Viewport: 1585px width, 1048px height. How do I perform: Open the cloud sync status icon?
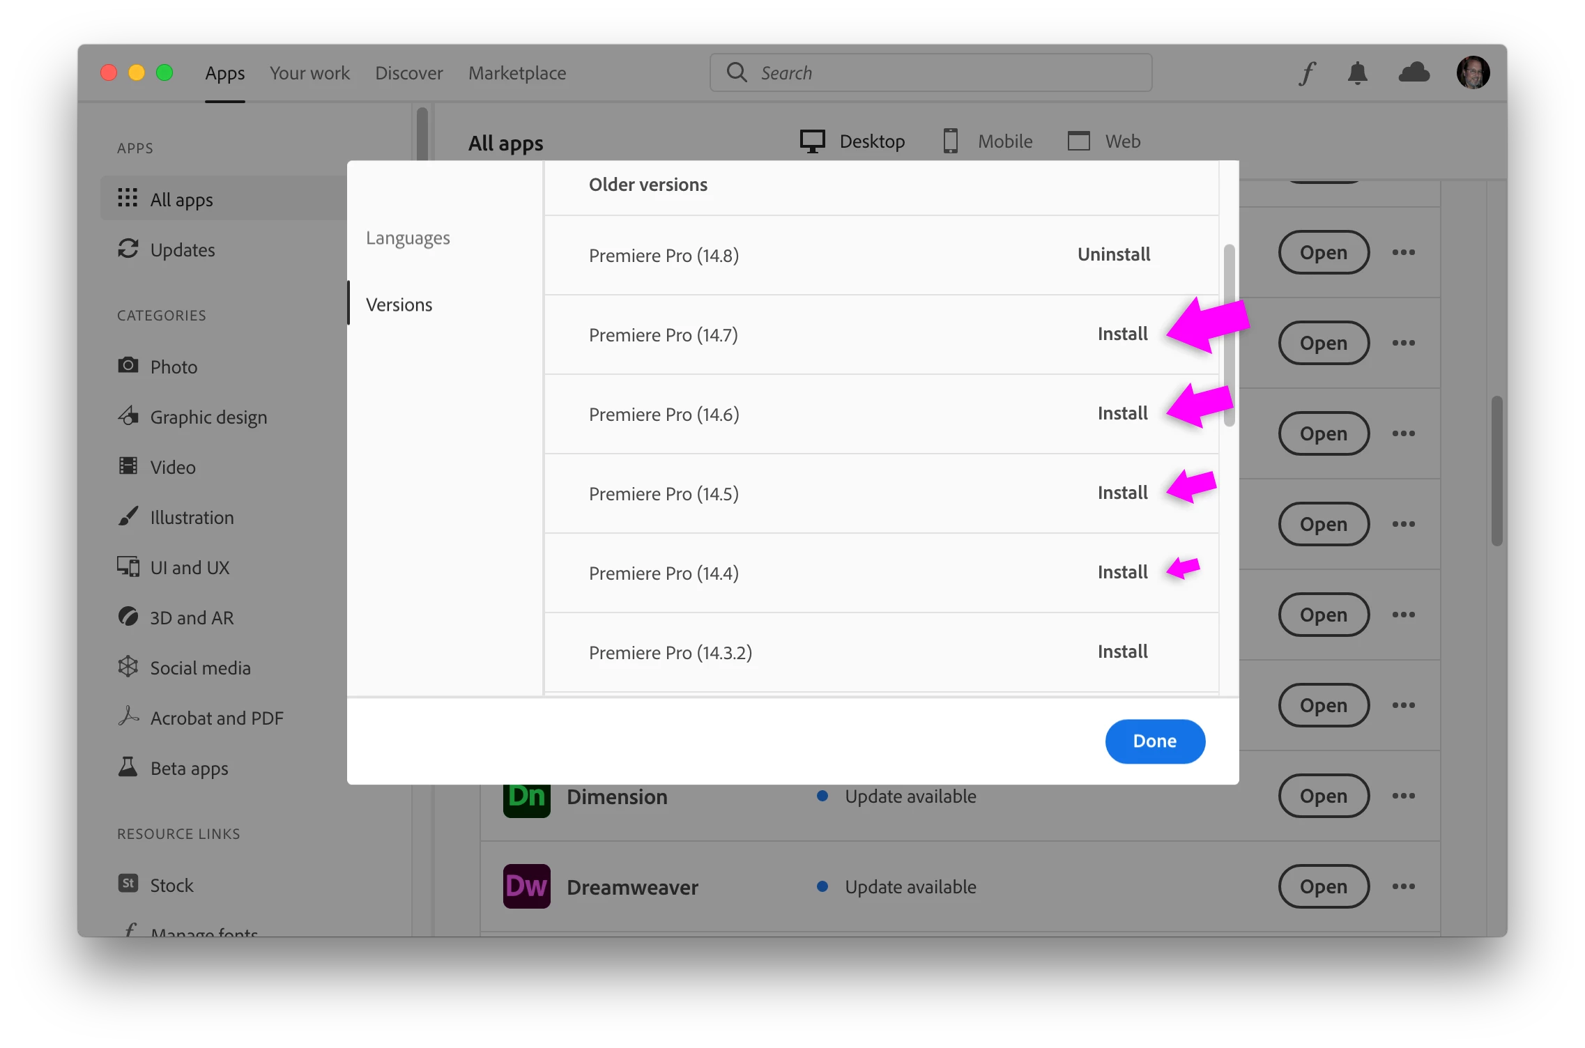(x=1414, y=72)
